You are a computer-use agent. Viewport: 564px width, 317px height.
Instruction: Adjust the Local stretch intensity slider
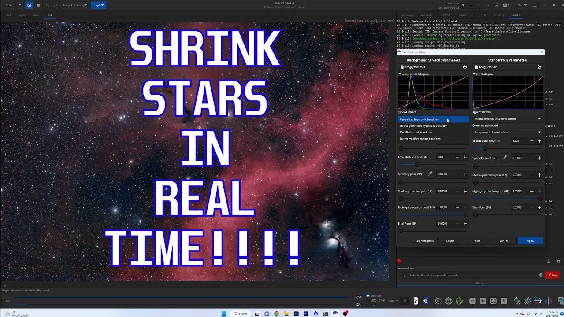click(x=433, y=165)
